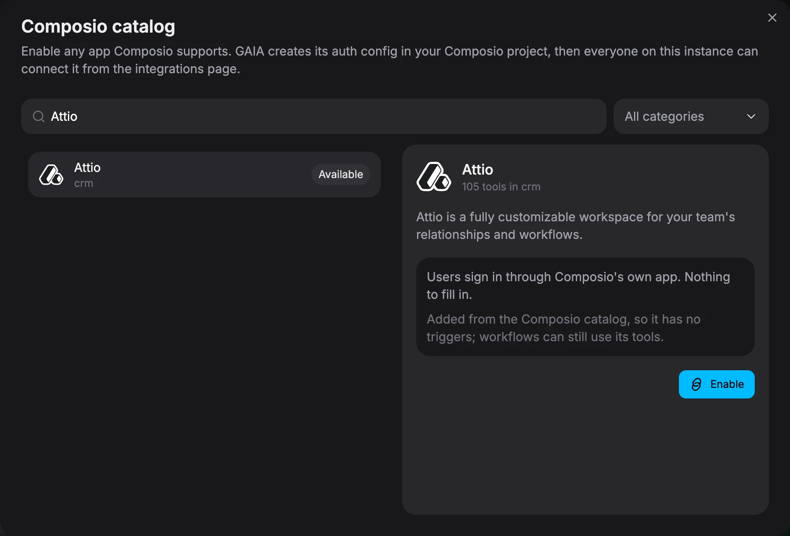This screenshot has width=790, height=536.
Task: Click the Attio description about customizable workspace
Action: point(576,226)
